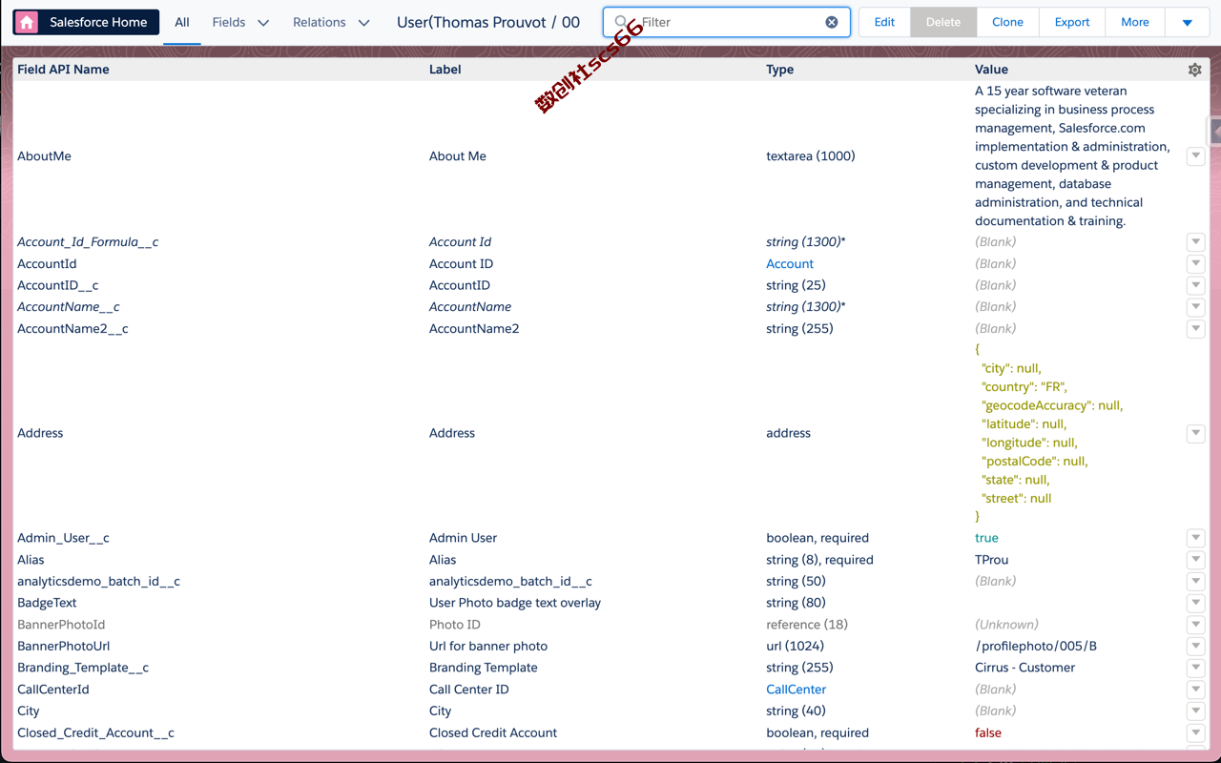
Task: Open row actions for Alias row
Action: point(1195,560)
